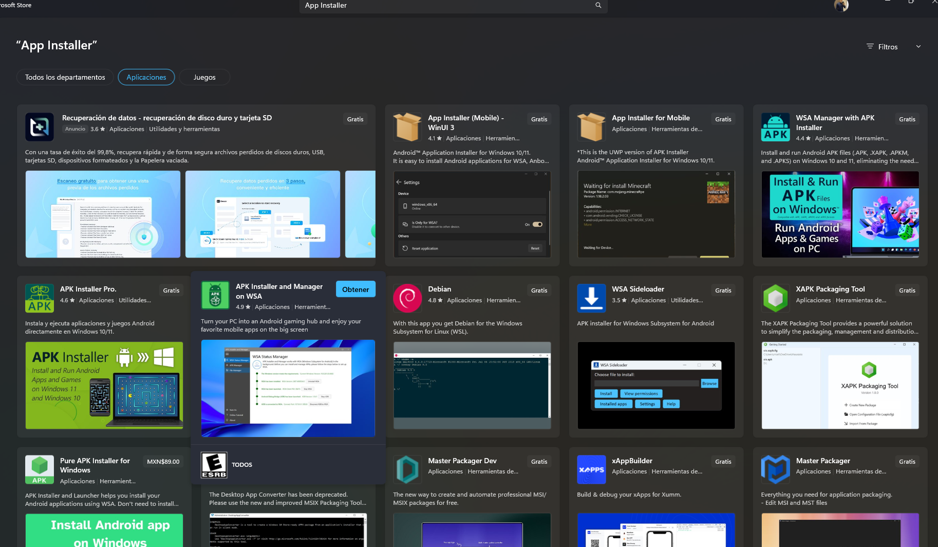Click the XAPK Packaging Tool hexagon icon
The width and height of the screenshot is (938, 547).
(x=775, y=298)
